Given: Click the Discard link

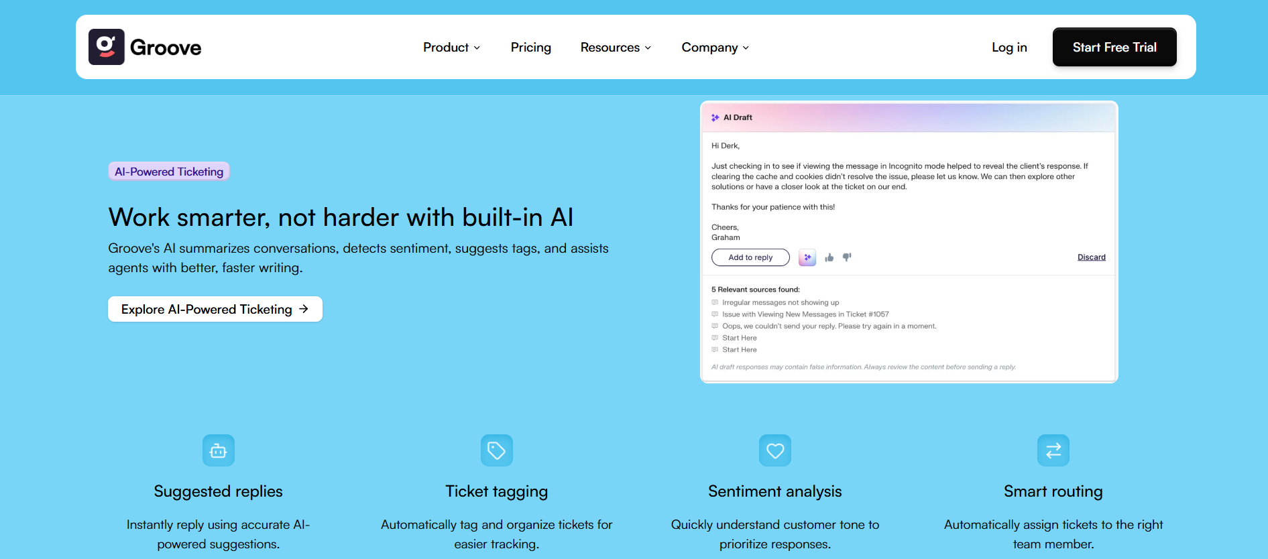Looking at the screenshot, I should pos(1091,257).
